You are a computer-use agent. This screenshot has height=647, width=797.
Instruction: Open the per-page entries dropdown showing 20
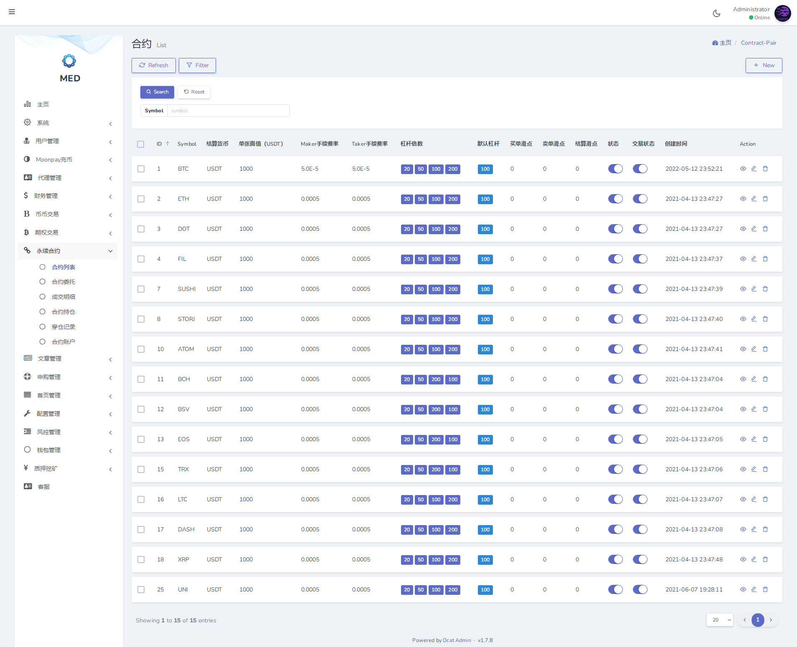[720, 620]
